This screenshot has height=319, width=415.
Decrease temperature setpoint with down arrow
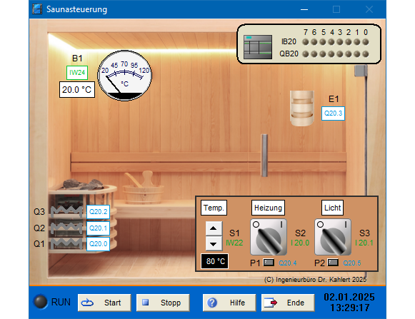(x=214, y=243)
